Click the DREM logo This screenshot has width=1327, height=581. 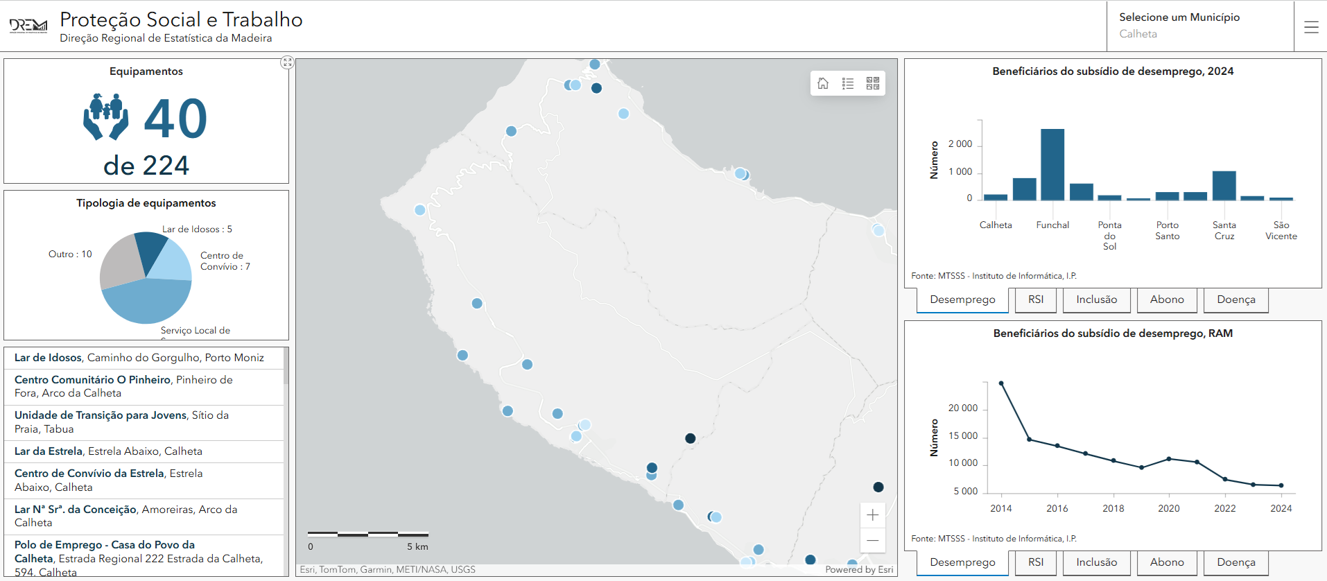click(28, 26)
